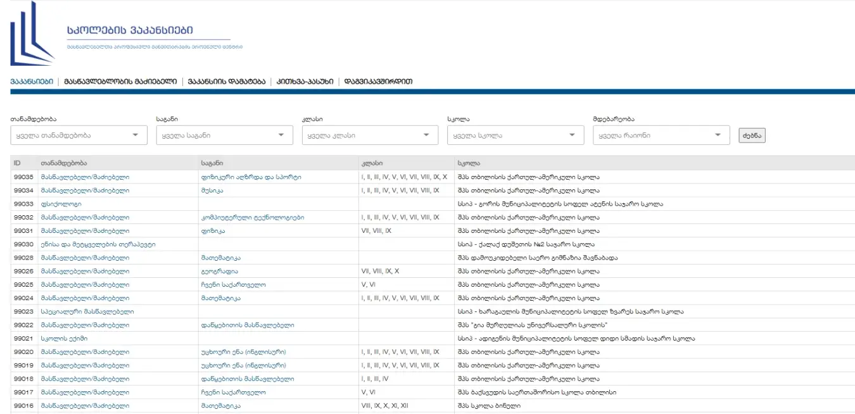The height and width of the screenshot is (414, 855).
Task: Open the მუსიკა subject link
Action: (213, 191)
